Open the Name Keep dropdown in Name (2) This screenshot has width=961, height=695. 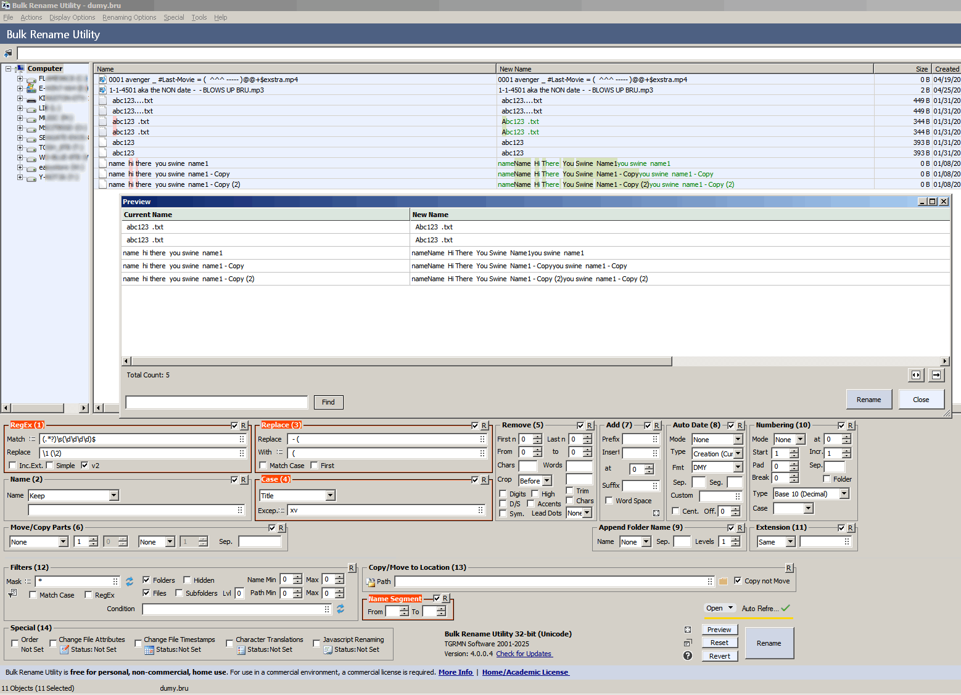click(113, 496)
